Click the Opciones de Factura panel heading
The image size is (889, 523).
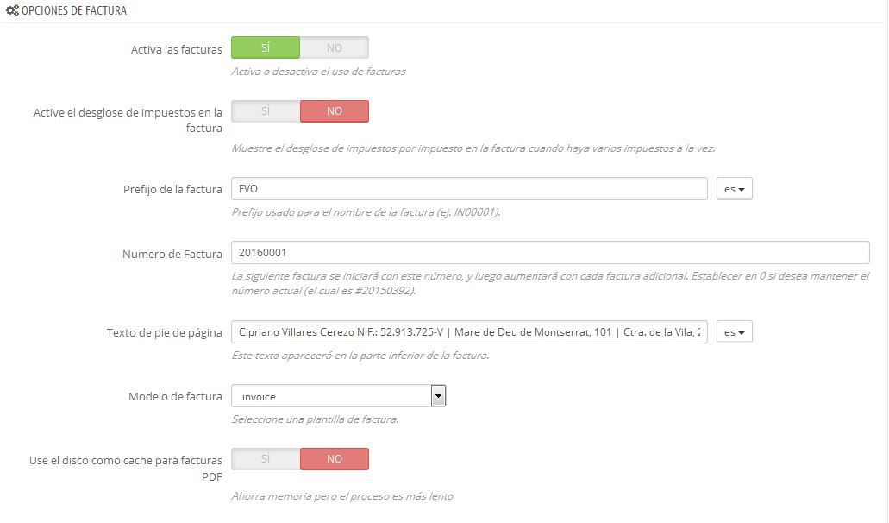[x=74, y=10]
